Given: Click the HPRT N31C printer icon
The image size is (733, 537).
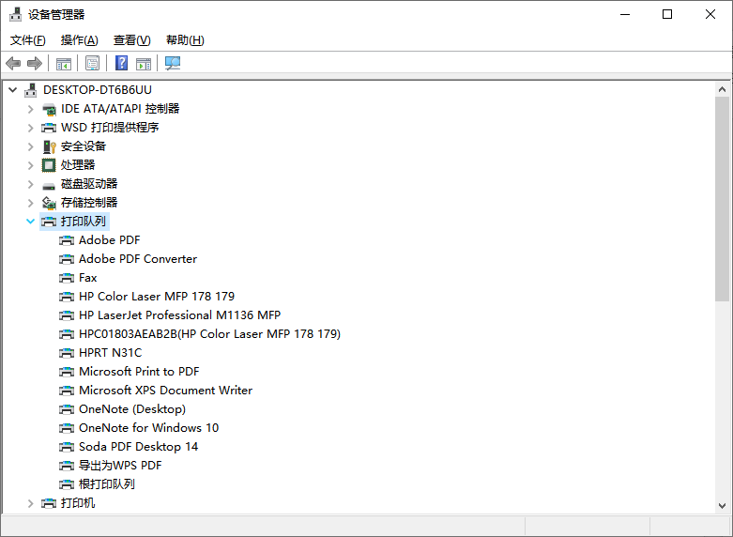Looking at the screenshot, I should coord(67,353).
